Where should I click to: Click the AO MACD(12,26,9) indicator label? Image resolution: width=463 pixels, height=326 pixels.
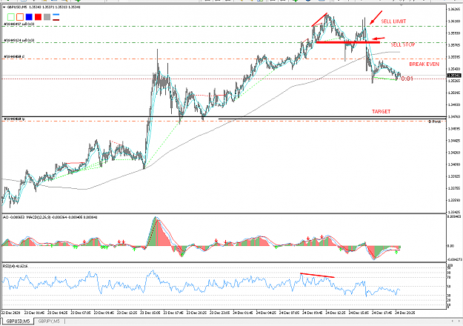coord(50,217)
